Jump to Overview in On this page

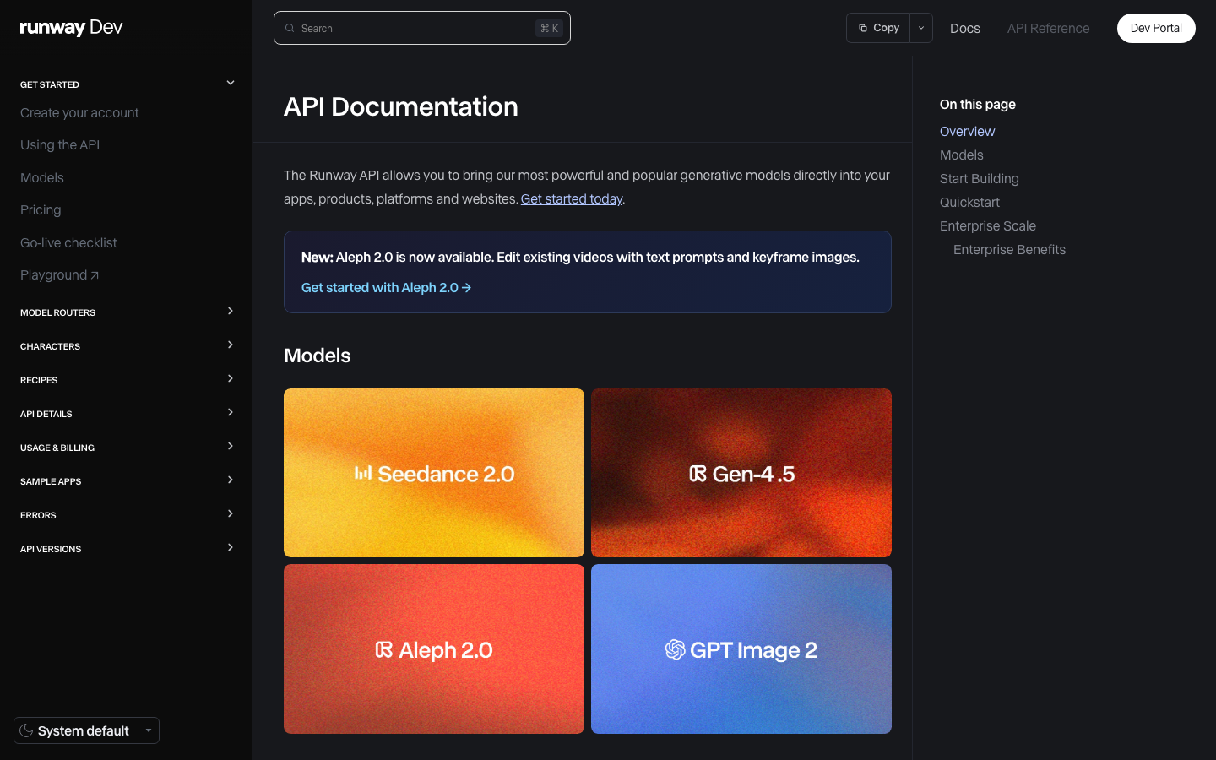[x=967, y=131]
